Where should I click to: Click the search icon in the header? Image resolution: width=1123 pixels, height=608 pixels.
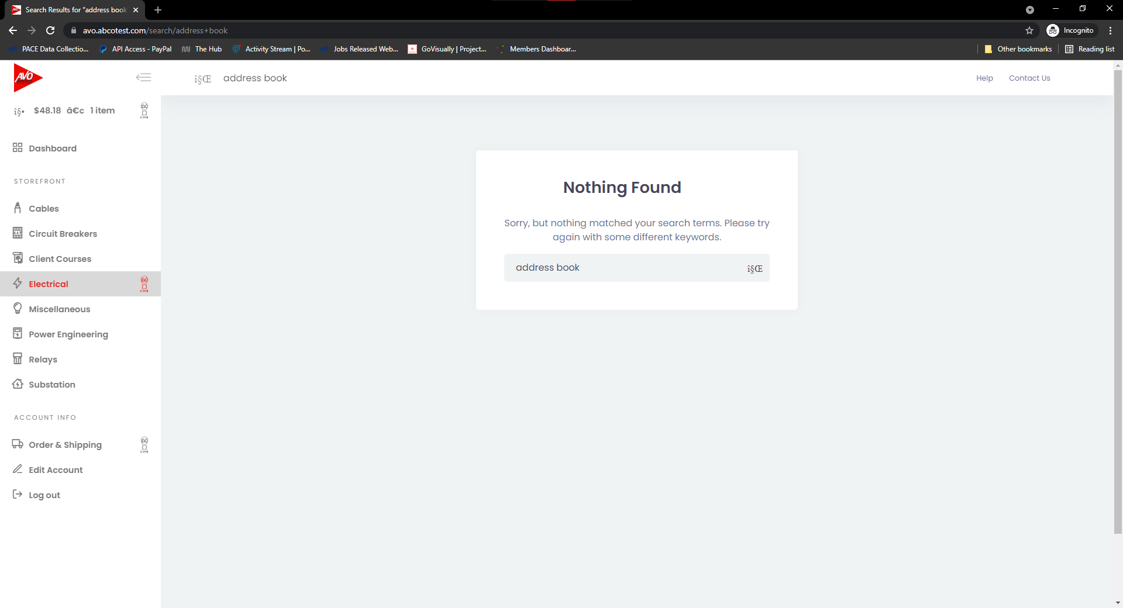pos(203,79)
